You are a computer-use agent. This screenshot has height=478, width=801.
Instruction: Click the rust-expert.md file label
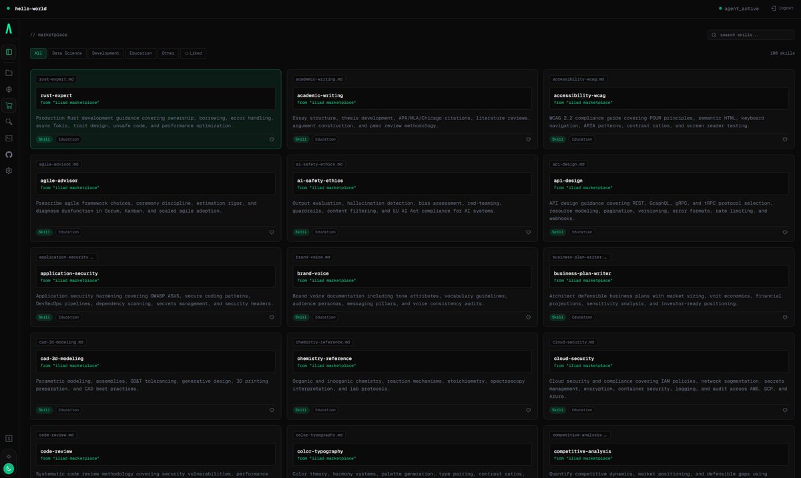56,79
